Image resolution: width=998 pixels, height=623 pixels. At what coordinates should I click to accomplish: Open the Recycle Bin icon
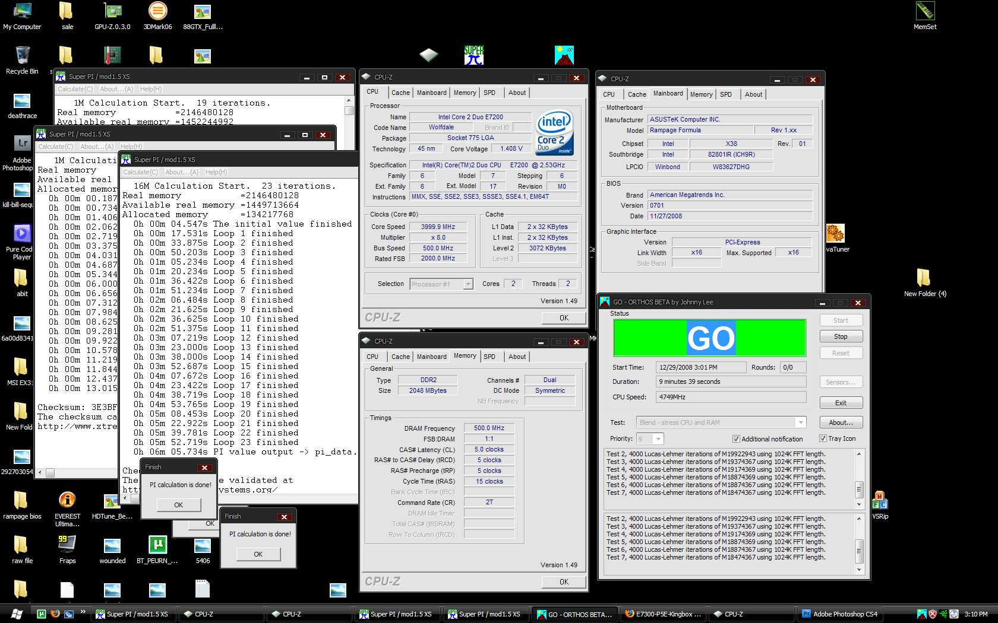coord(22,61)
